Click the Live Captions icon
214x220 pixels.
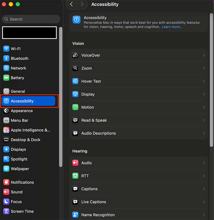click(x=75, y=202)
